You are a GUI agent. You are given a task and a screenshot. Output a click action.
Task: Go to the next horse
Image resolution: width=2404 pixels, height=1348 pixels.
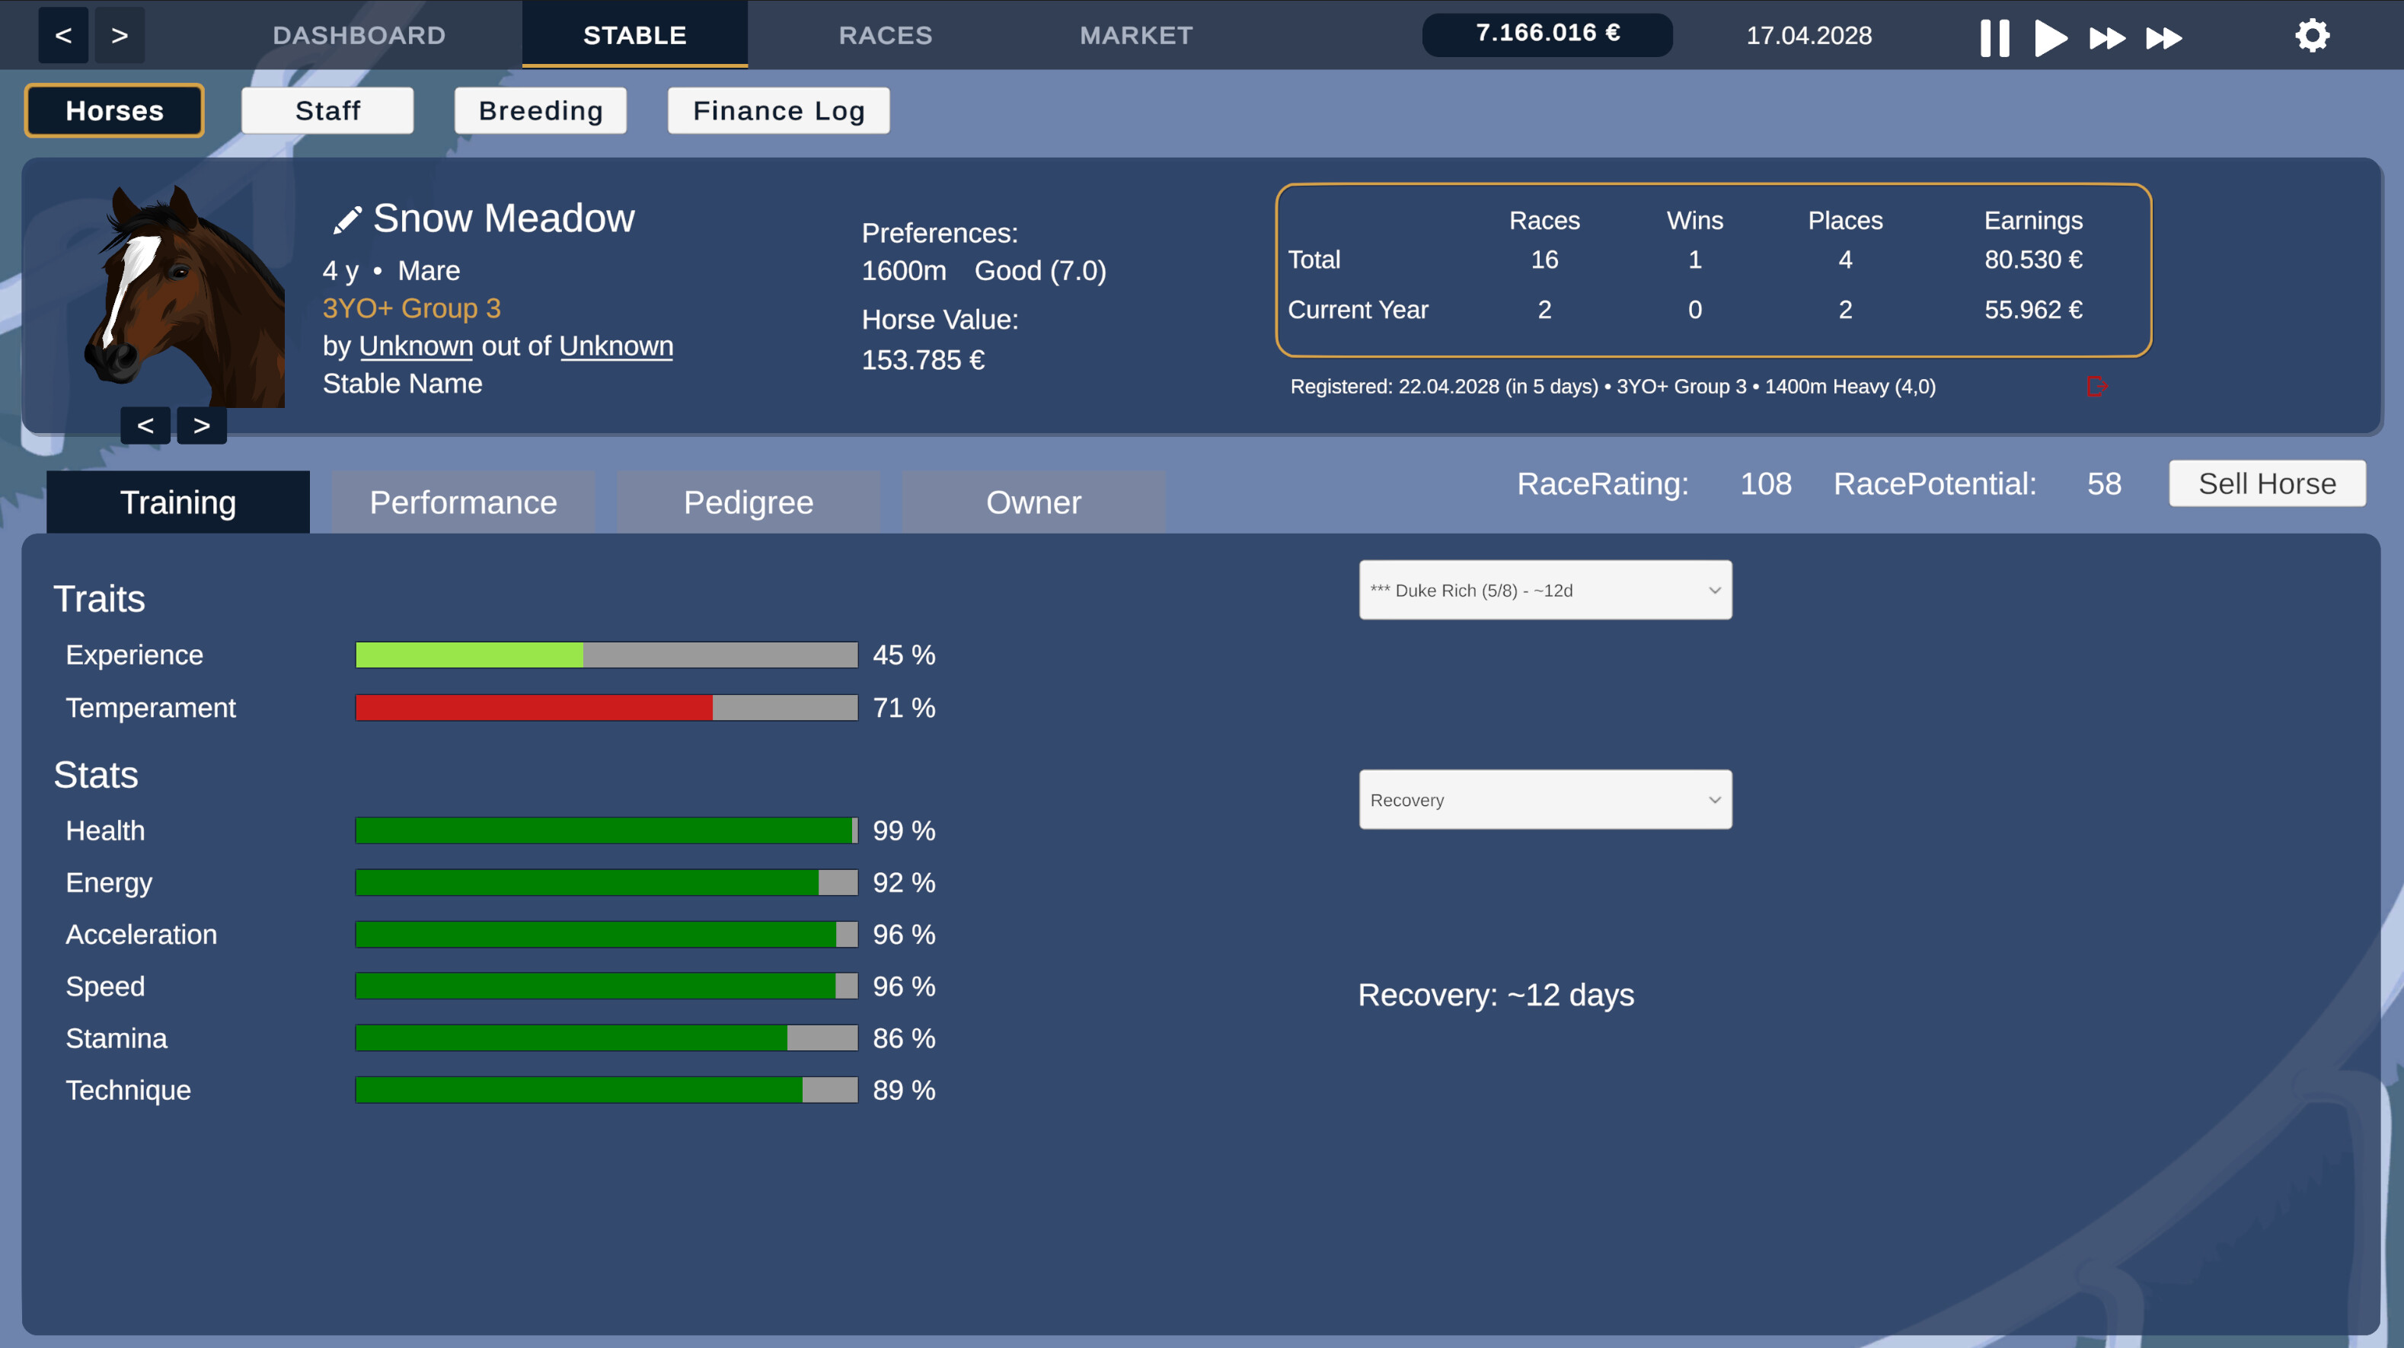pyautogui.click(x=202, y=425)
